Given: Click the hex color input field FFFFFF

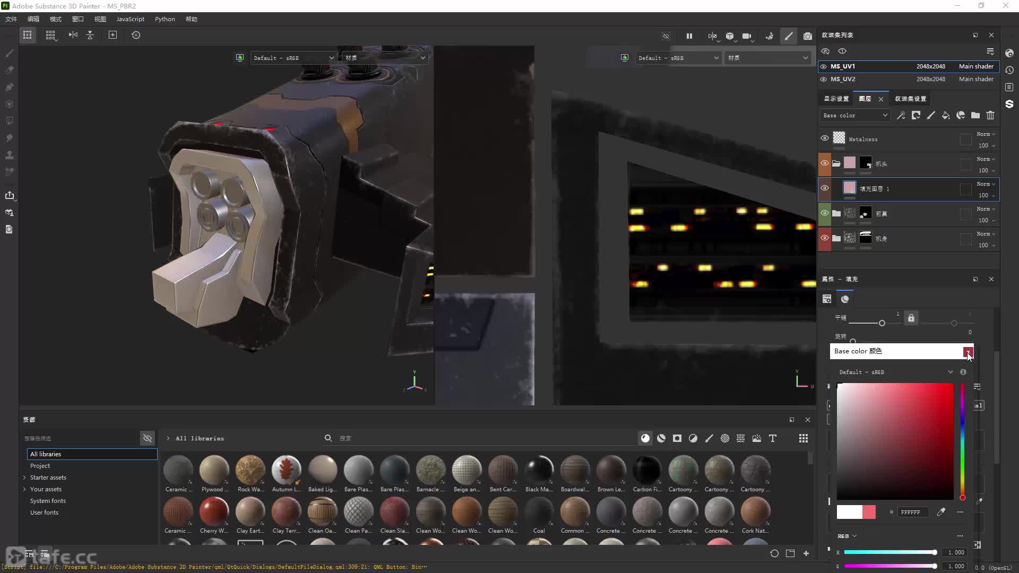Looking at the screenshot, I should click(x=913, y=512).
